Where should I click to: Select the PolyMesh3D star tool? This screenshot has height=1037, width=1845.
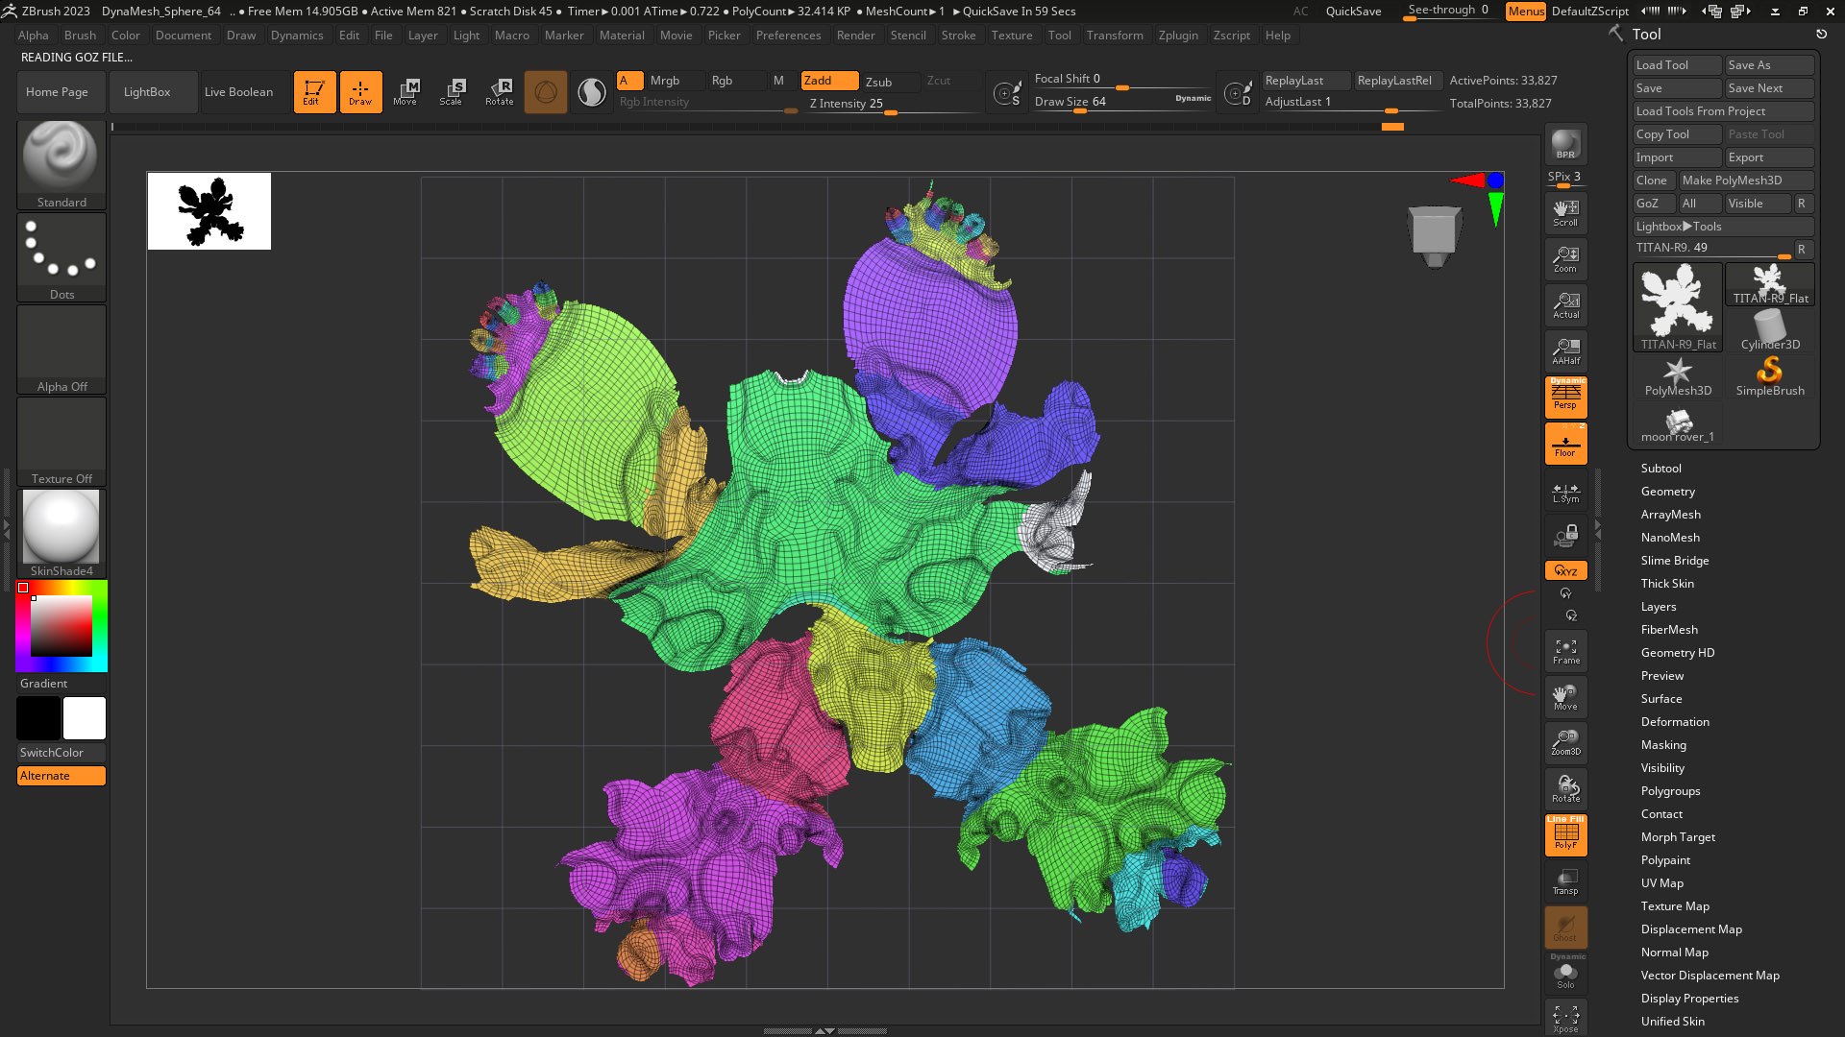(x=1677, y=375)
